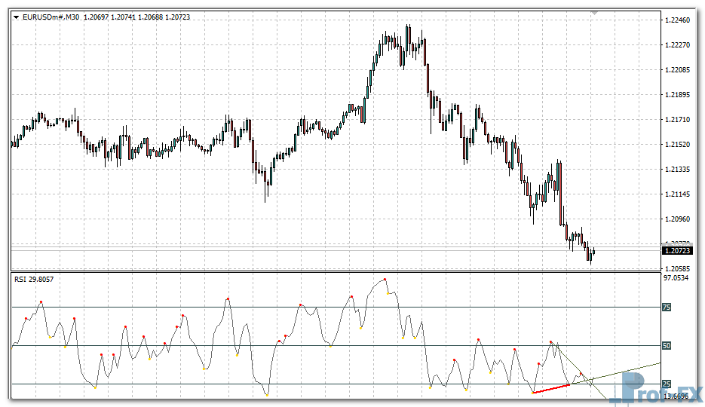Click the 1.20585 price scale label
Screen dimensions: 705x407
click(676, 268)
